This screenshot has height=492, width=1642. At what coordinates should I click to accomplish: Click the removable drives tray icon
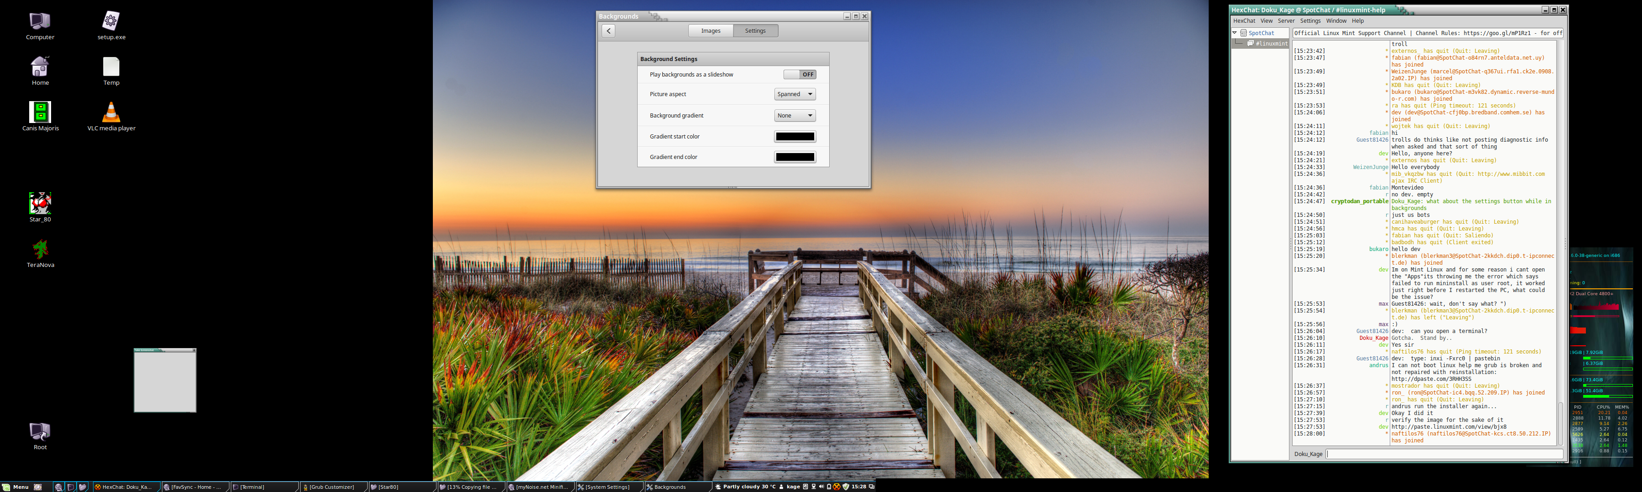pyautogui.click(x=805, y=487)
